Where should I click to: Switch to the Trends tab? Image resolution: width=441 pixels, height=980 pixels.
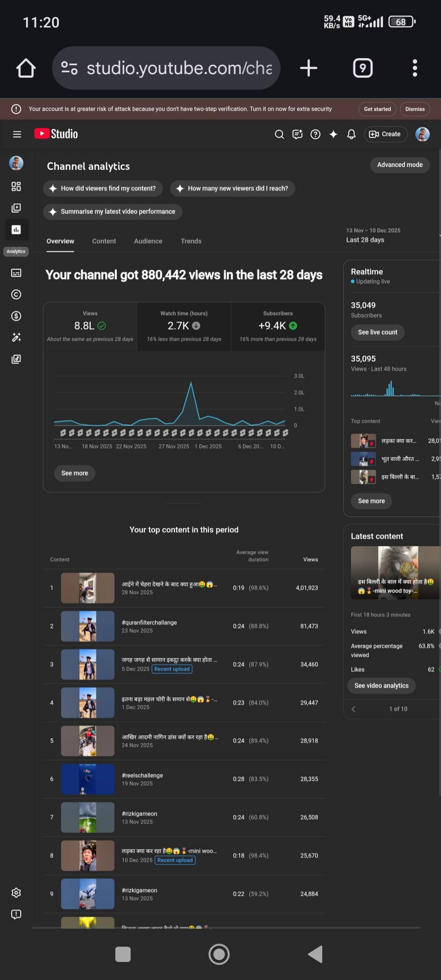(191, 241)
